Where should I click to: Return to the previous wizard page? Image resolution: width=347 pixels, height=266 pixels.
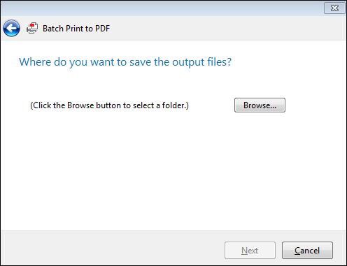coord(11,29)
